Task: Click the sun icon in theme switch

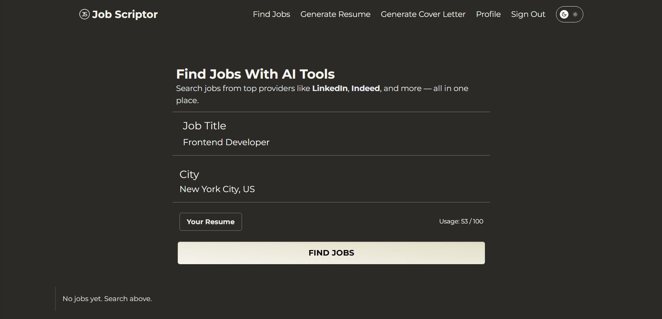Action: tap(575, 14)
